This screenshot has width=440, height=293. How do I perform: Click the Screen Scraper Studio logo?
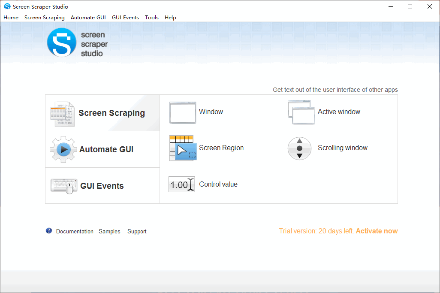(77, 42)
